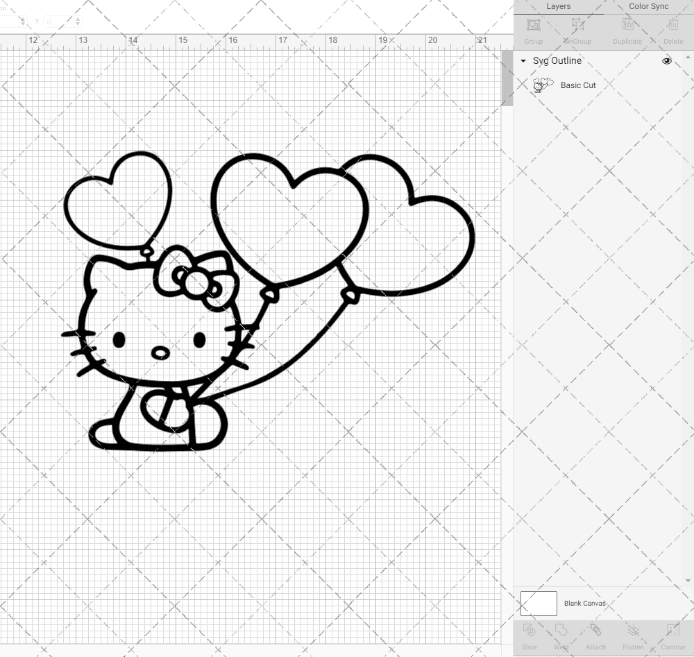694x657 pixels.
Task: Click the canvas vertical scrollbar thumb
Action: coord(507,78)
